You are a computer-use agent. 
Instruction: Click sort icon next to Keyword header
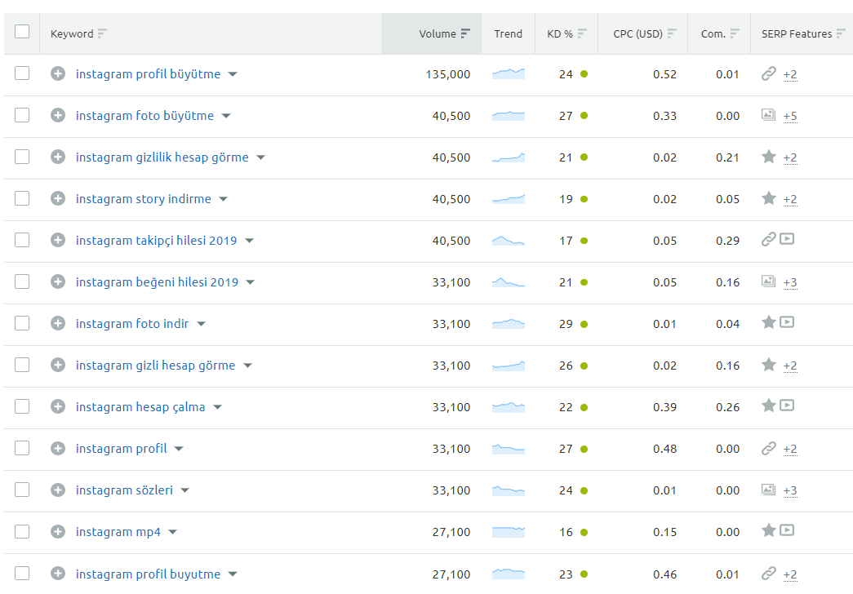coord(102,33)
